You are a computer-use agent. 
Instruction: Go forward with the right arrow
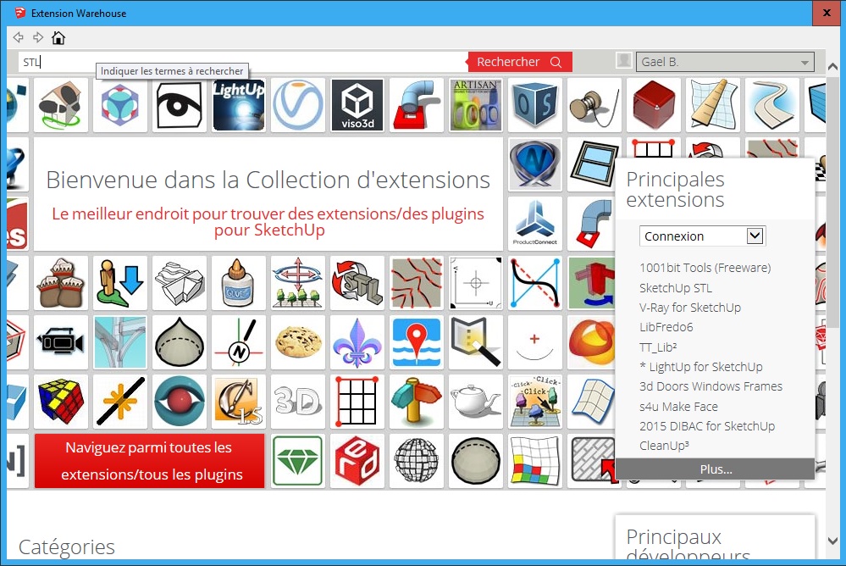[x=38, y=37]
